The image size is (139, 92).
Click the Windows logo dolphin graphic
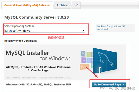pyautogui.click(x=105, y=61)
